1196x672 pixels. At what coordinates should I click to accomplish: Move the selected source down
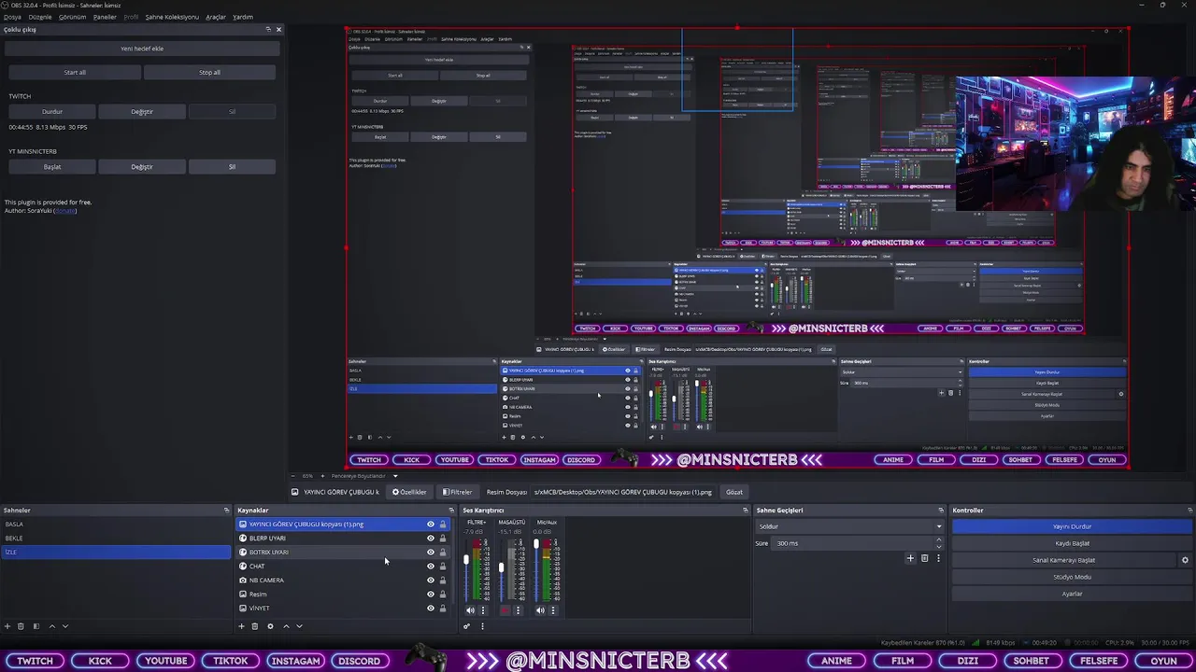(299, 626)
